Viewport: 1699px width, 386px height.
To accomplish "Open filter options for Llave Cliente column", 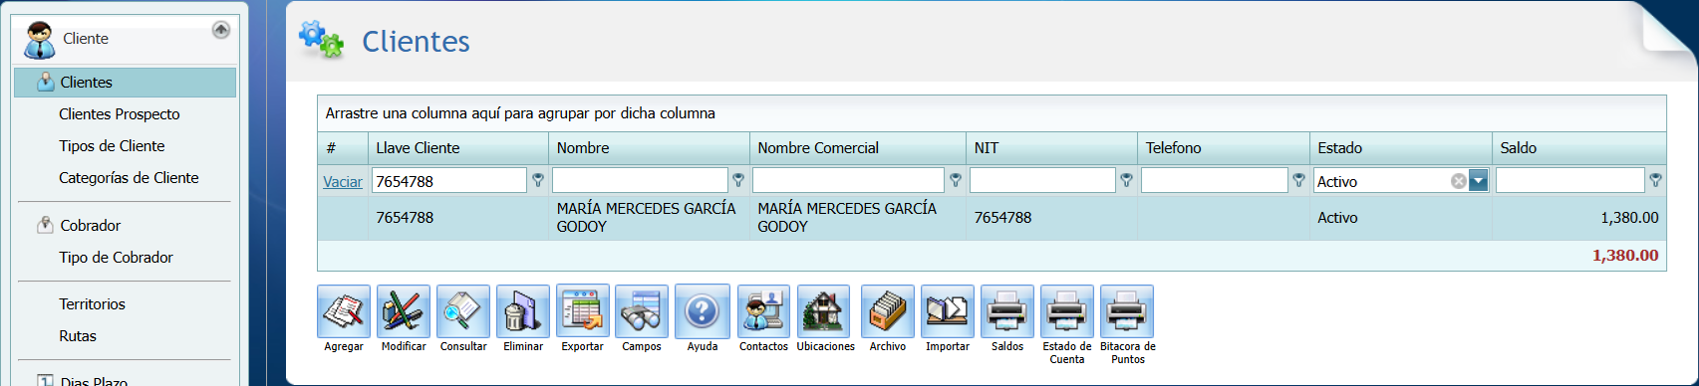I will coord(538,180).
